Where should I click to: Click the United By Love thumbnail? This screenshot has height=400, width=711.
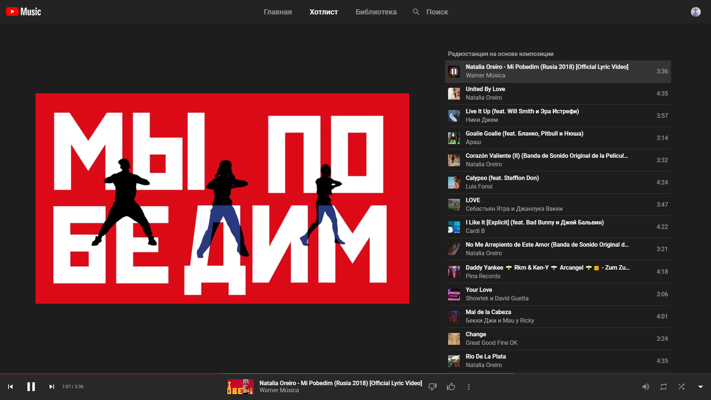tap(454, 94)
